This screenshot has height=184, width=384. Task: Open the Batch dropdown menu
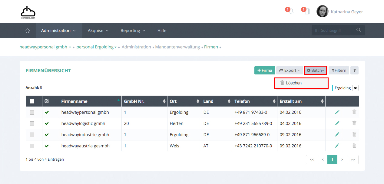[x=315, y=71]
